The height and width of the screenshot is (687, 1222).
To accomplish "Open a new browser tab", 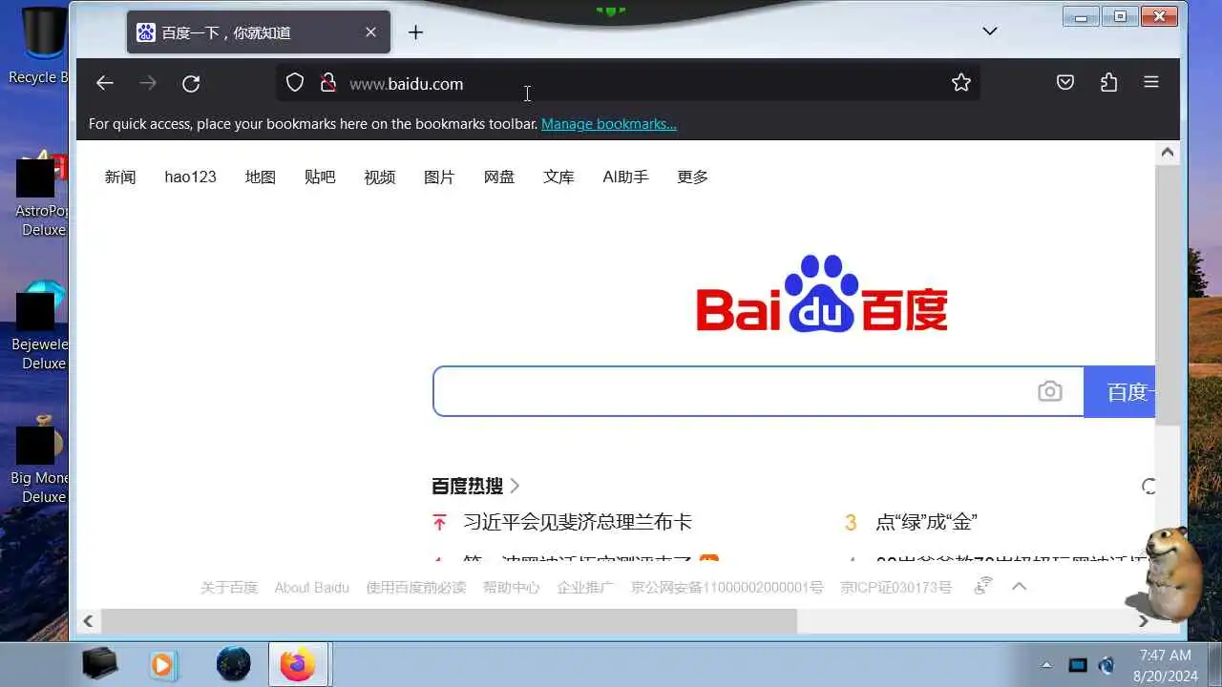I will 415,32.
